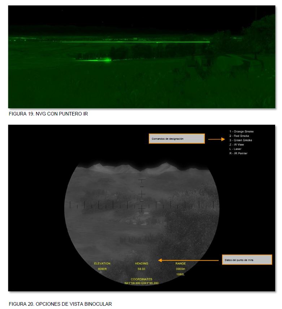Screen dimensions: 282x309
Task: Click the RANGE readout label
Action: [x=181, y=264]
